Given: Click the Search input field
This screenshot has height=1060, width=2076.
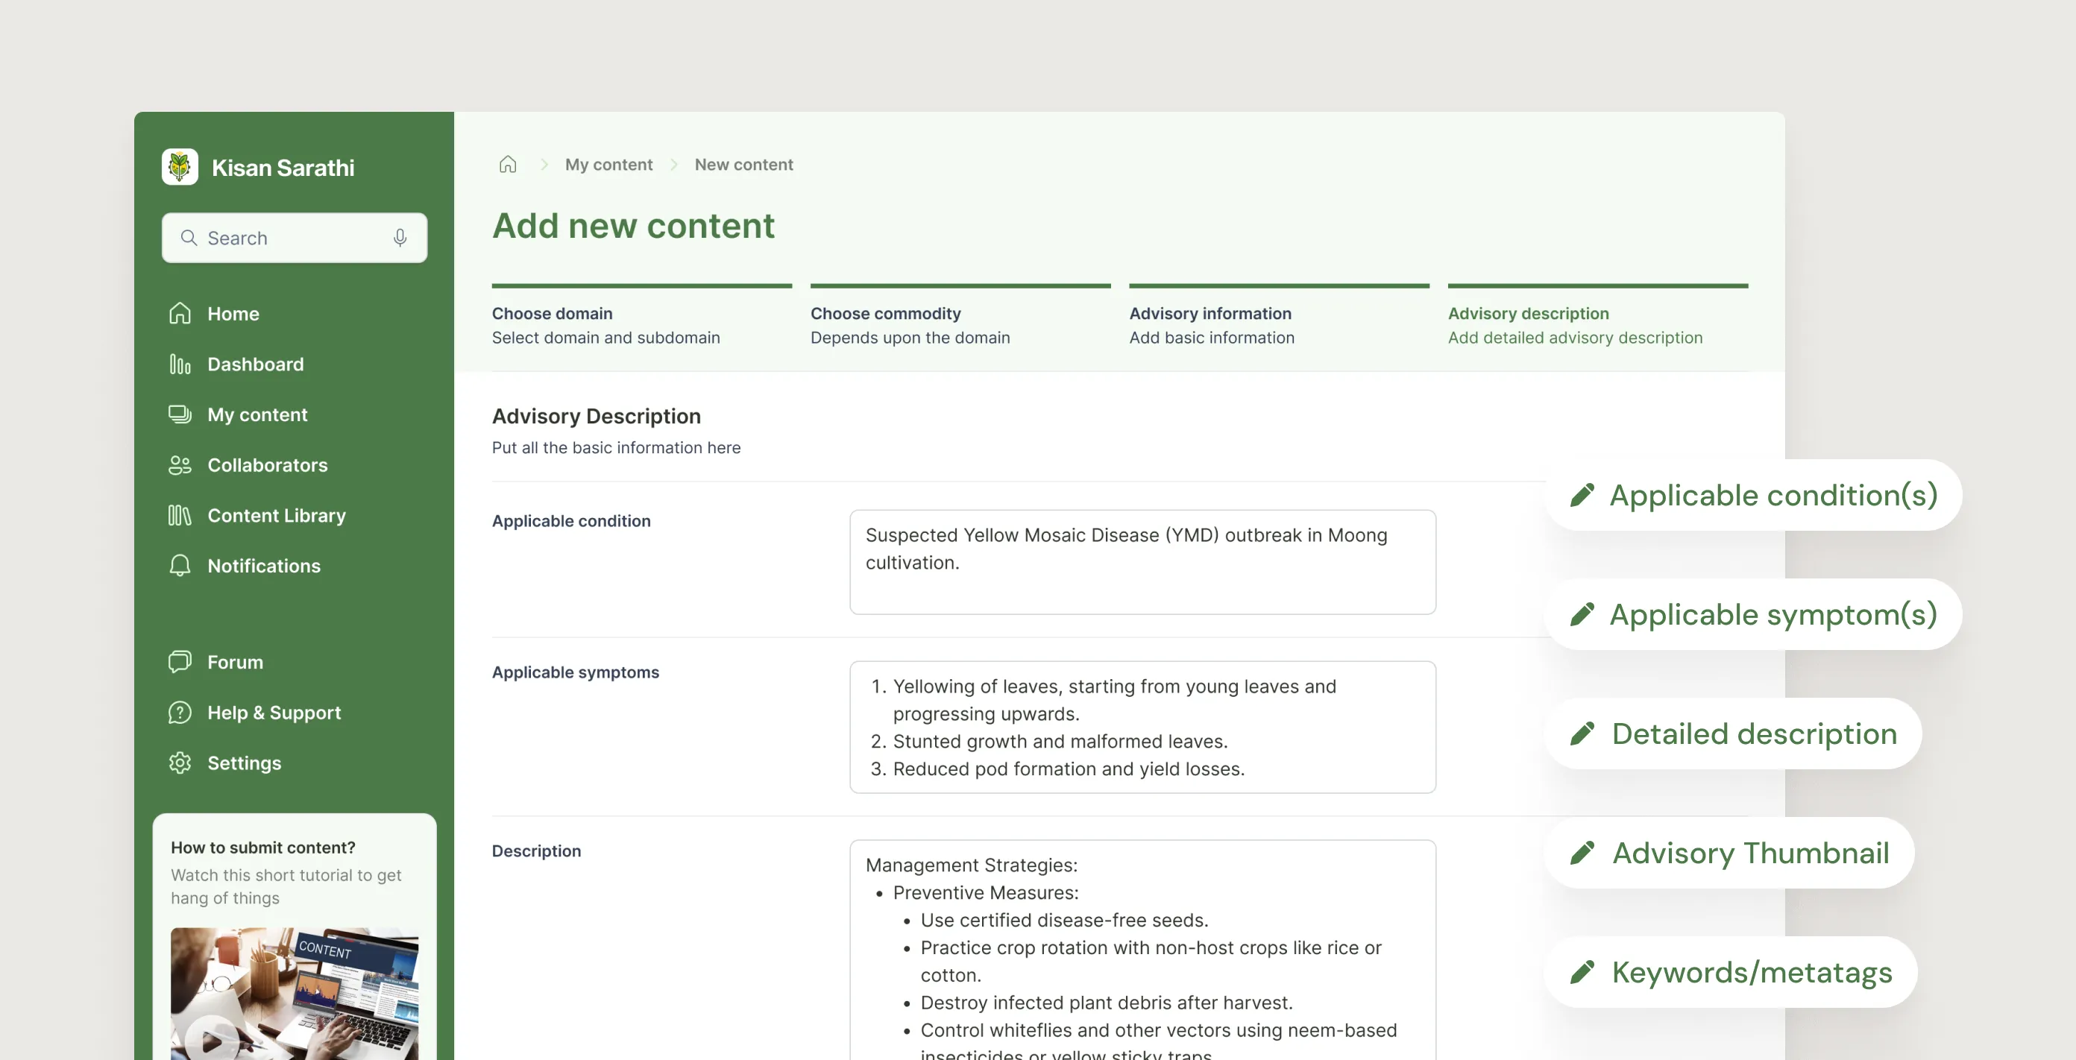Looking at the screenshot, I should (x=290, y=238).
